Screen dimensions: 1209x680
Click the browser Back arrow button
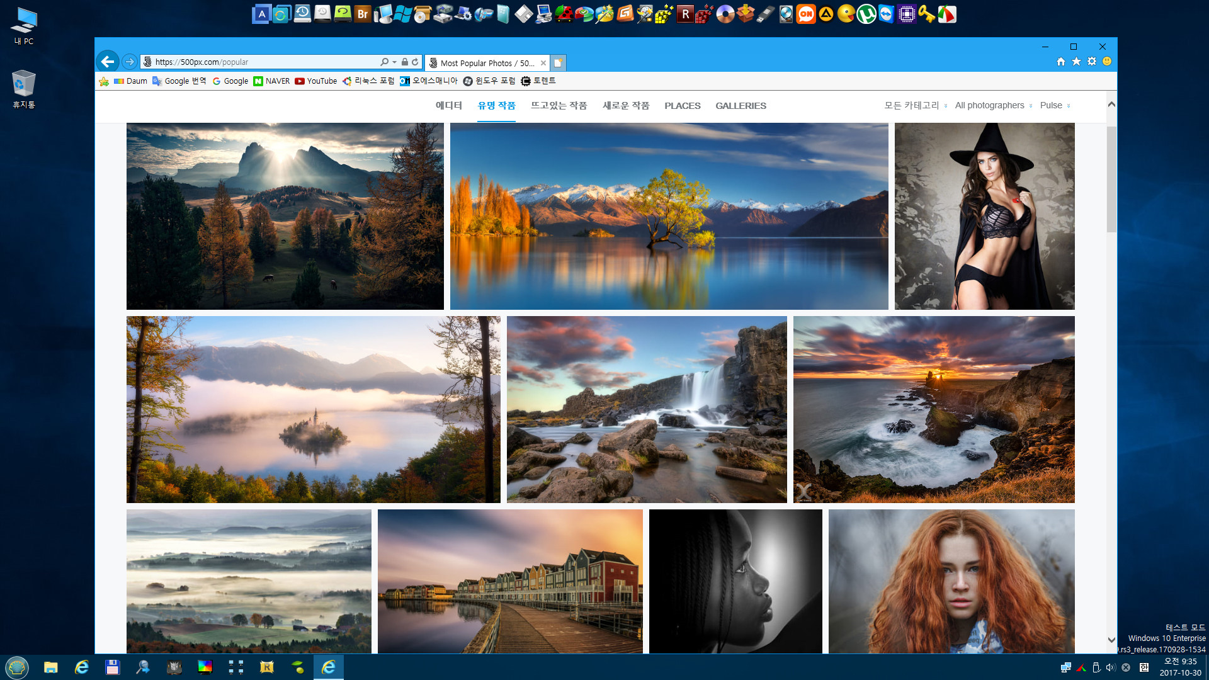pyautogui.click(x=108, y=62)
